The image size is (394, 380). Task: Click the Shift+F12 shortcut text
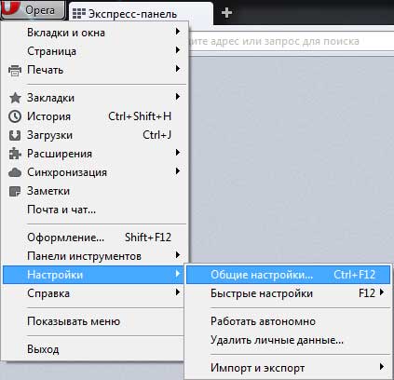click(148, 237)
